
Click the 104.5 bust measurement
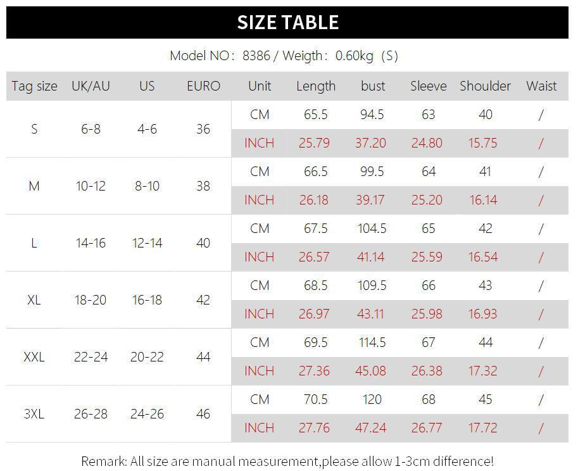point(372,229)
